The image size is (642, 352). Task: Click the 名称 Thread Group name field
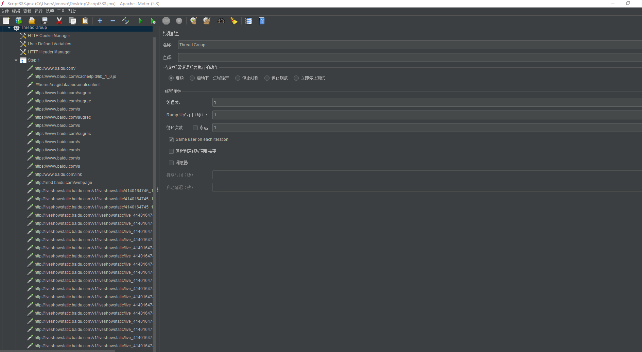tap(410, 45)
